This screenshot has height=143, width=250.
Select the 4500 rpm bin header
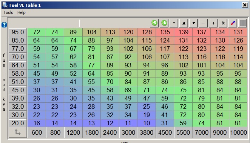(165, 132)
